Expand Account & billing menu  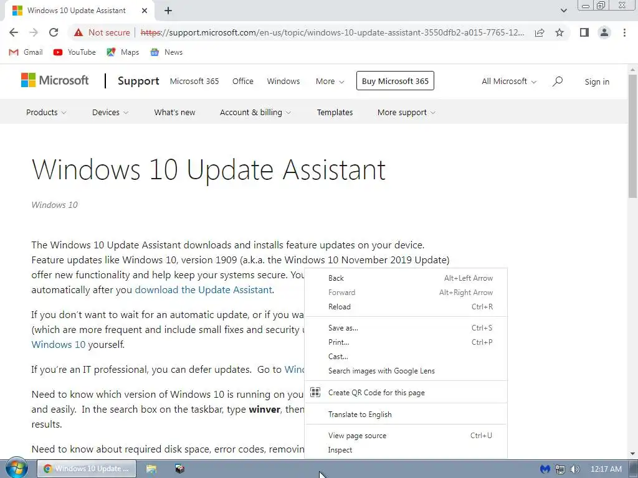point(255,112)
